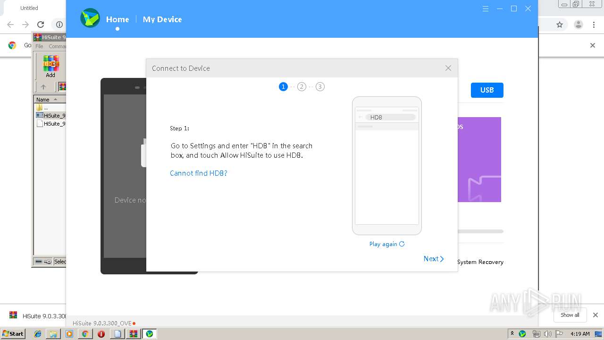Click the Chrome forward arrow
The height and width of the screenshot is (340, 604).
[25, 25]
